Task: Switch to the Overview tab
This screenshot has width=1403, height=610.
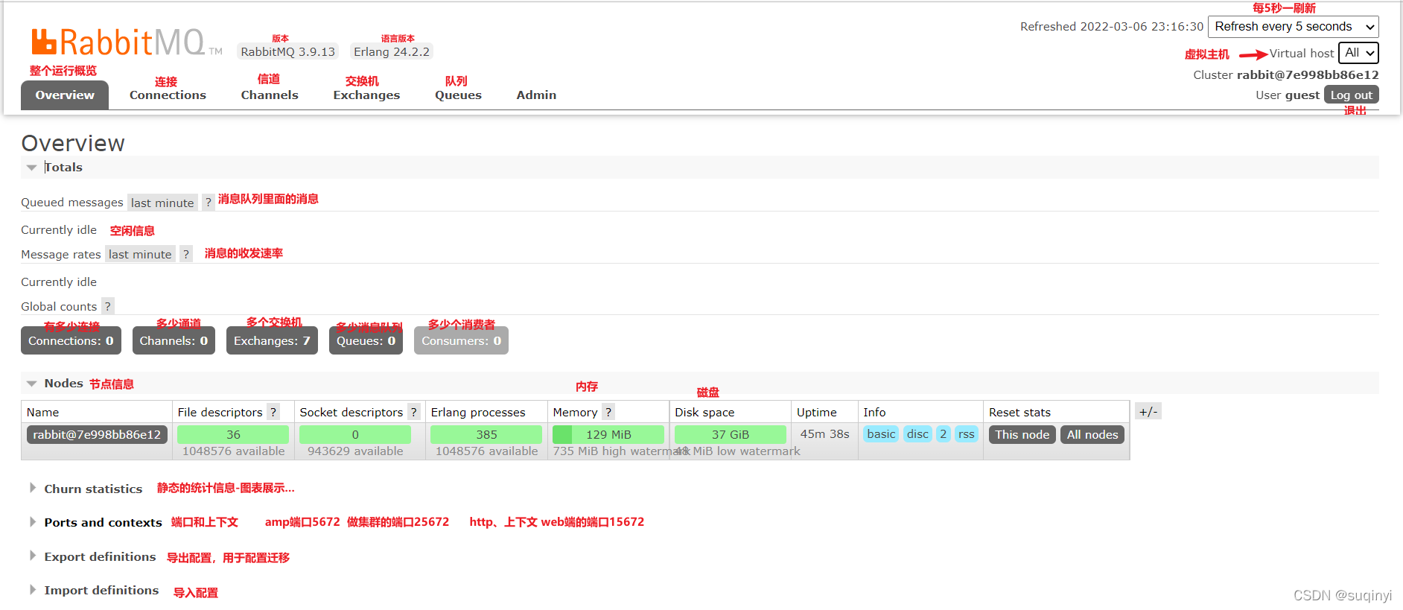Action: tap(65, 95)
